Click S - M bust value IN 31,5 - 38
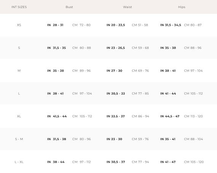The image size is (217, 173). (57, 139)
